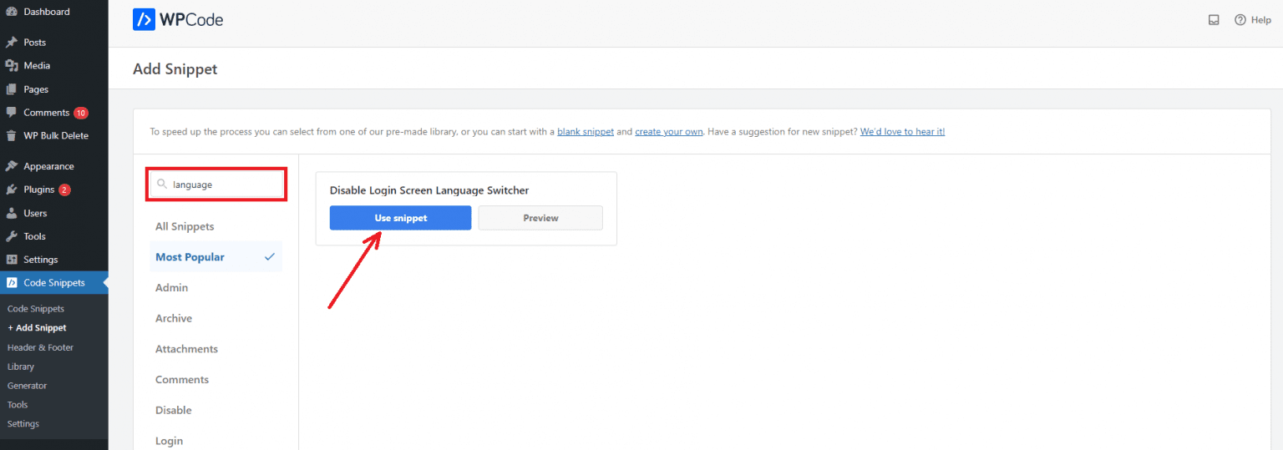Open the inbox notifications icon
Image resolution: width=1283 pixels, height=450 pixels.
(1214, 20)
